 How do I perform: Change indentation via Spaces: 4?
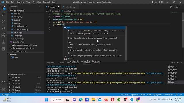click(x=135, y=95)
